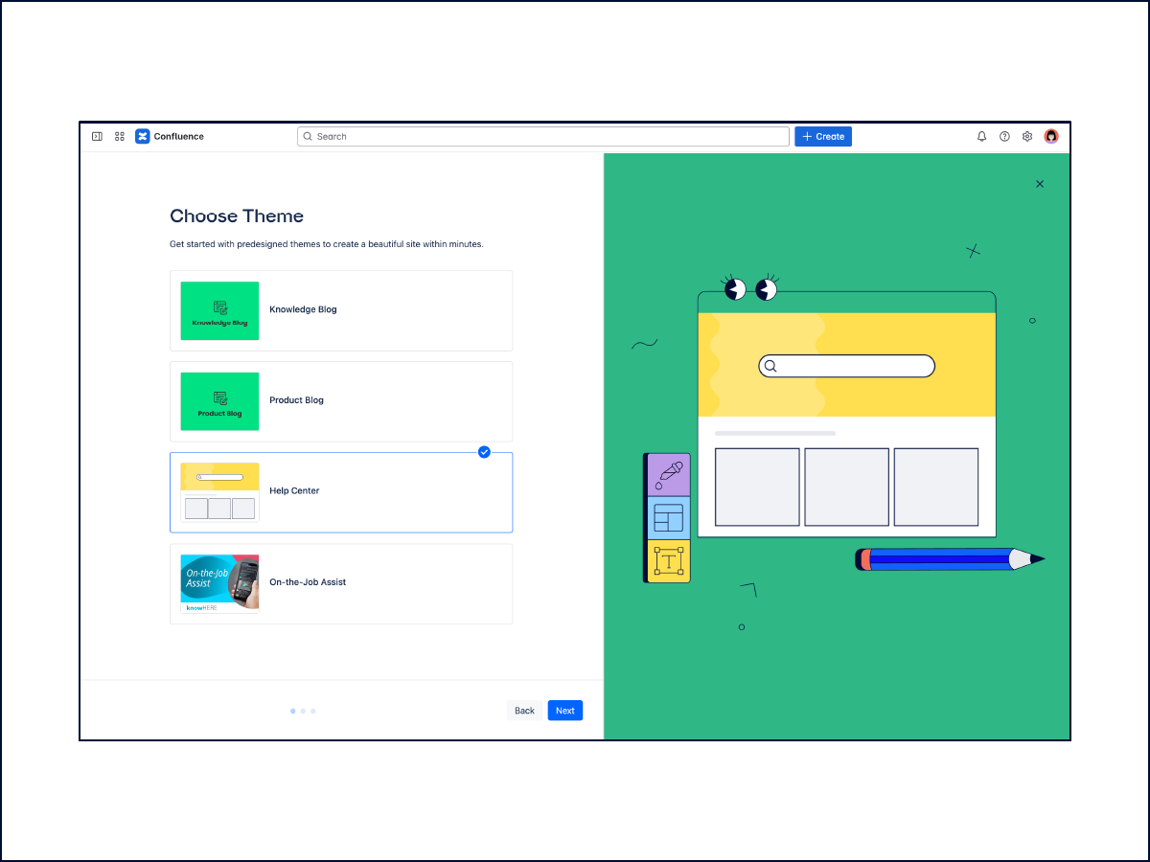This screenshot has width=1150, height=862.
Task: Open the app switcher grid icon
Action: pos(119,136)
